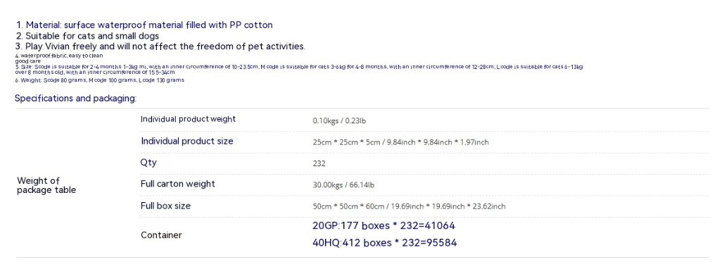This screenshot has height=262, width=717.
Task: Select the 'Full carton weight' row label
Action: (x=177, y=184)
